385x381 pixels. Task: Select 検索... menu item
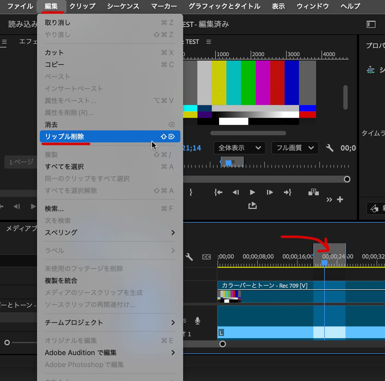[110, 209]
